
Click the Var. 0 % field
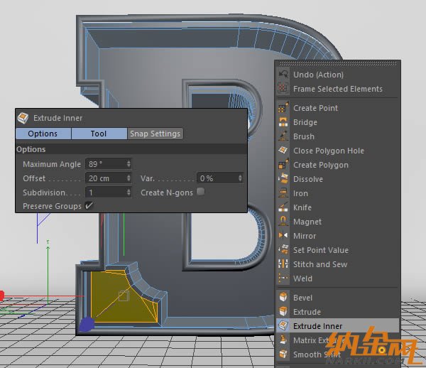pyautogui.click(x=220, y=178)
